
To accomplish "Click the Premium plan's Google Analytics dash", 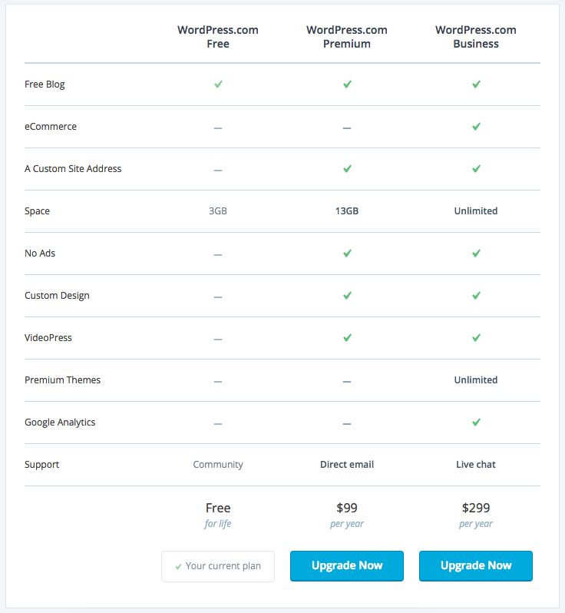I will pos(347,423).
